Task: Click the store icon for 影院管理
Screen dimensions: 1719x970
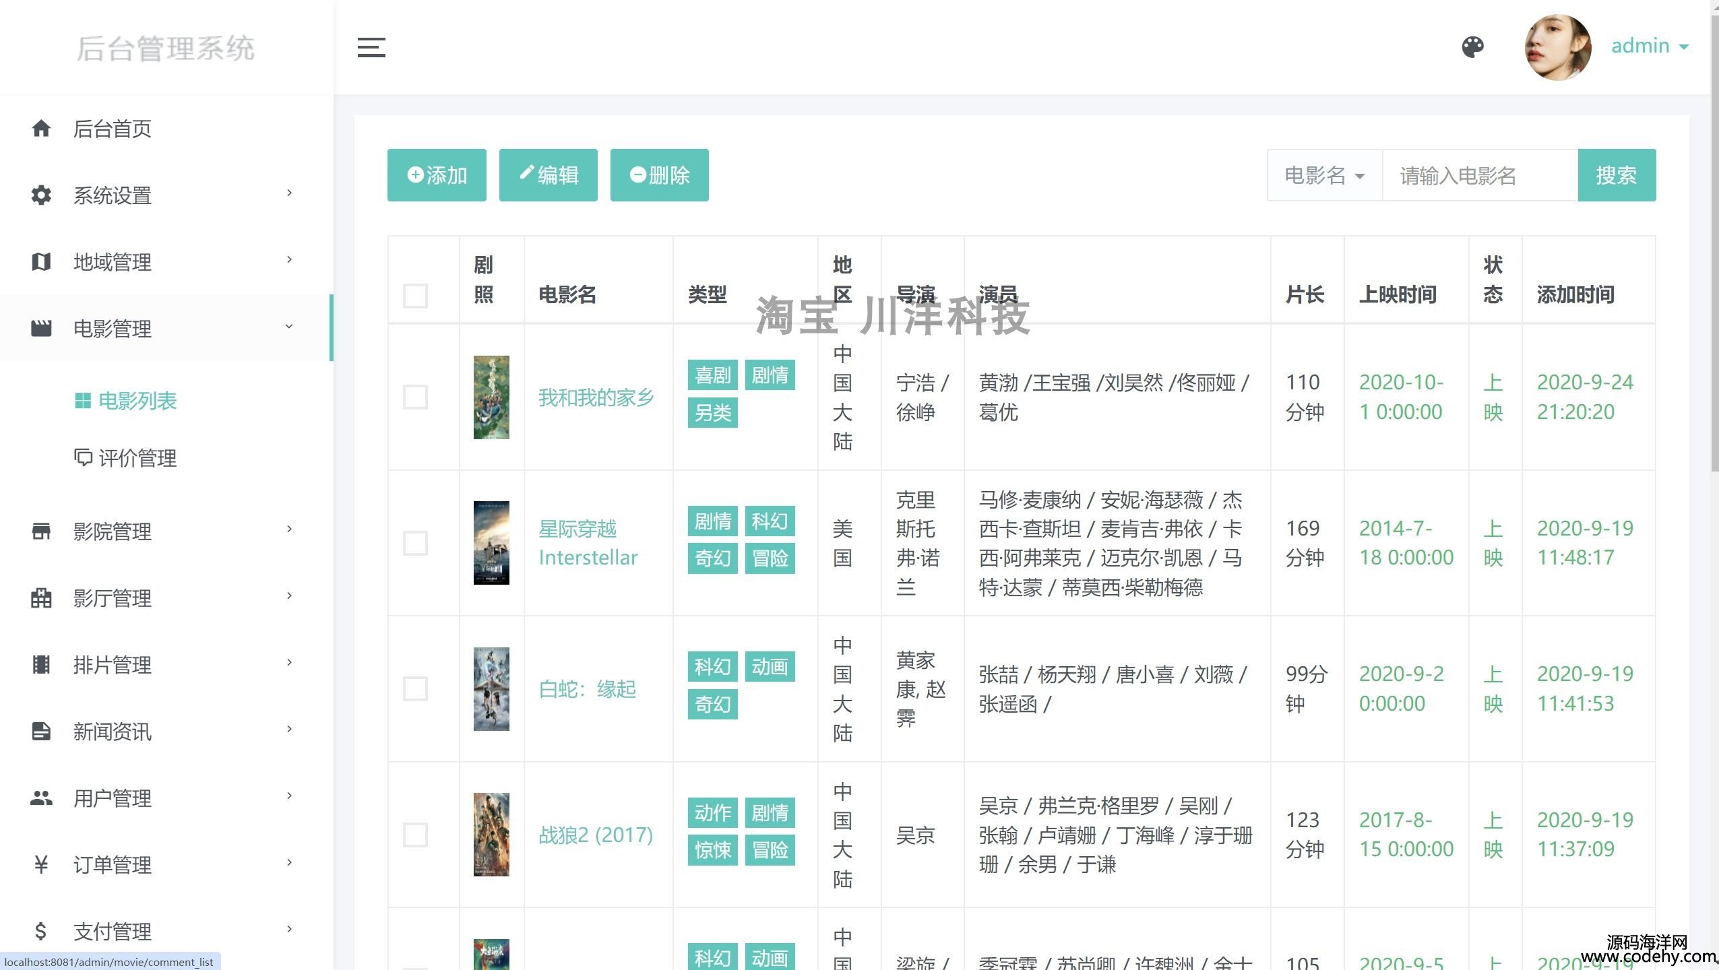Action: [x=41, y=531]
